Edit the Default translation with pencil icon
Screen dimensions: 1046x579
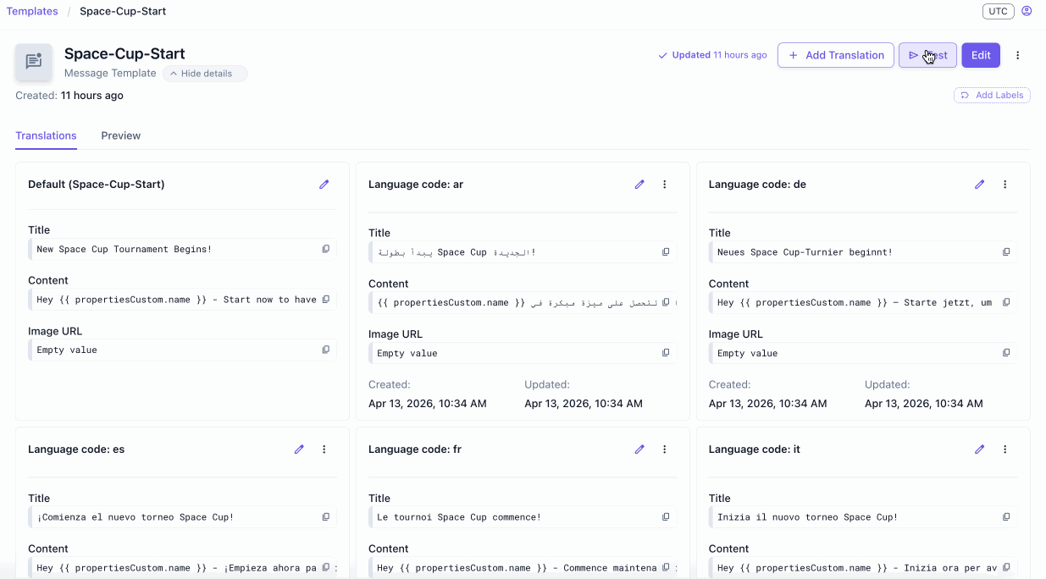[324, 185]
